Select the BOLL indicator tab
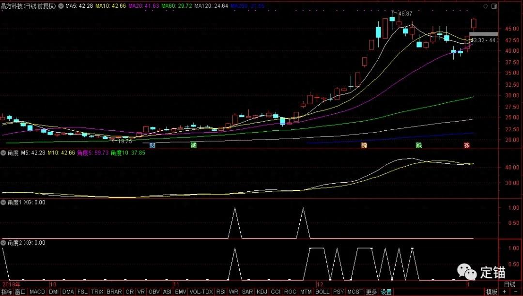This screenshot has width=523, height=296. (x=322, y=292)
